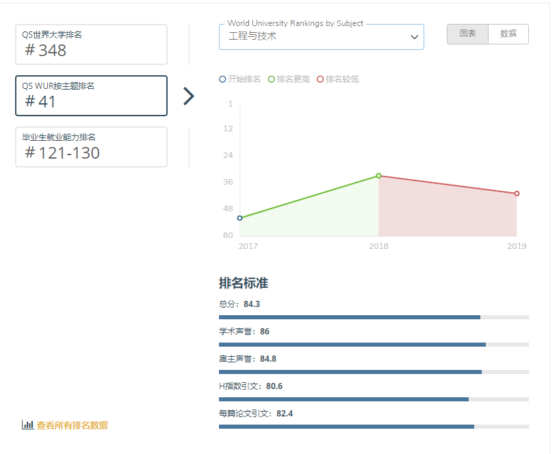The width and height of the screenshot is (557, 454).
Task: Switch to the 数据 view tab
Action: tap(508, 34)
